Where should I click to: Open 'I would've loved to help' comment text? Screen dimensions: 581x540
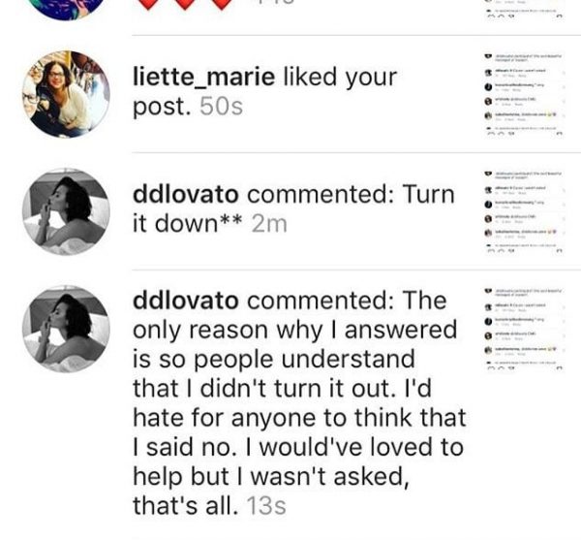pos(298,461)
